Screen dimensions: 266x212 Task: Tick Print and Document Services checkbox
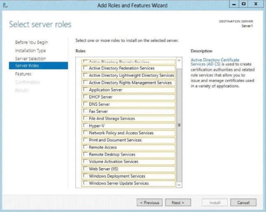point(86,140)
